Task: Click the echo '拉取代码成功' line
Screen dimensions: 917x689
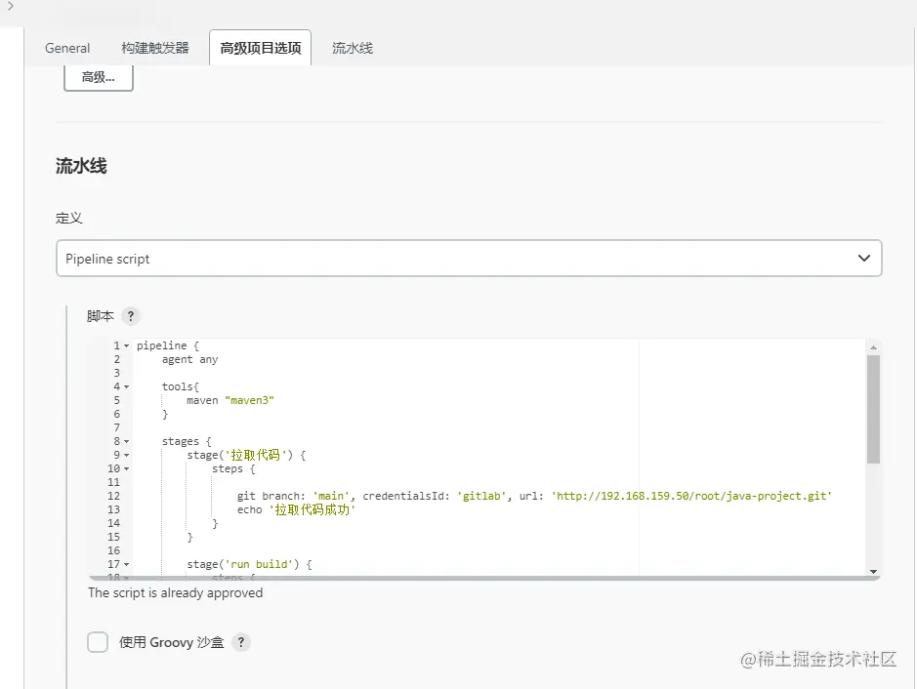Action: click(x=296, y=509)
